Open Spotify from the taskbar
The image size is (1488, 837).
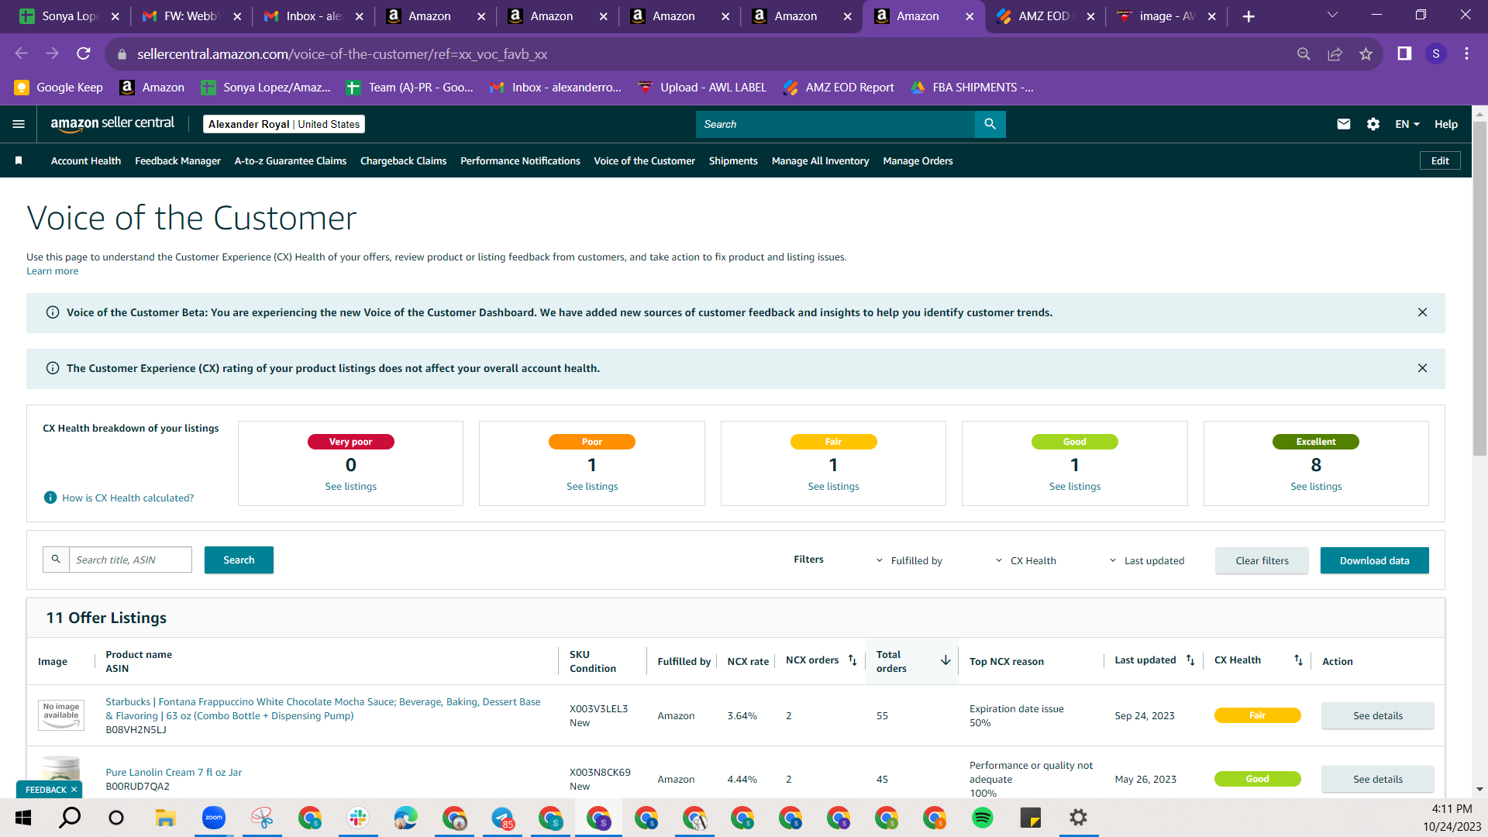(983, 818)
